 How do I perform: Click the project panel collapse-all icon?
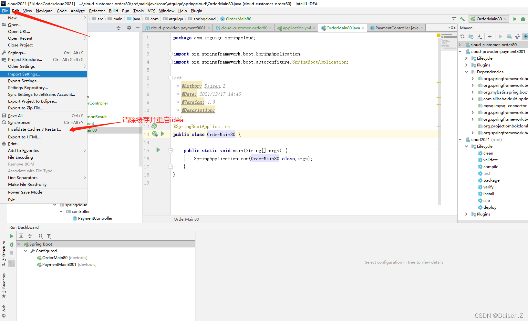point(119,28)
